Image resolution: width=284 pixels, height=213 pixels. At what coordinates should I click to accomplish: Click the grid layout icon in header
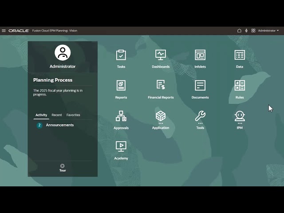click(253, 31)
